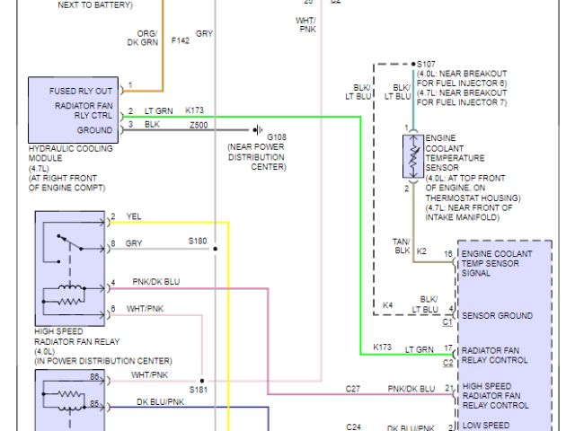This screenshot has height=431, width=575.
Task: Select the RADIATOR FAN RLY CTRL label
Action: click(x=82, y=110)
